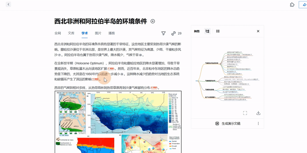Open the puzzle-piece plugin icon
Screen dimensions: 307x153
tap(292, 5)
